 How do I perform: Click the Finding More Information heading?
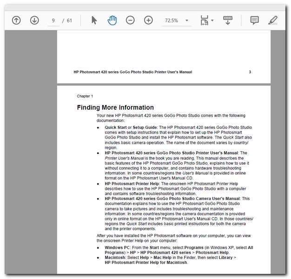[x=115, y=107]
